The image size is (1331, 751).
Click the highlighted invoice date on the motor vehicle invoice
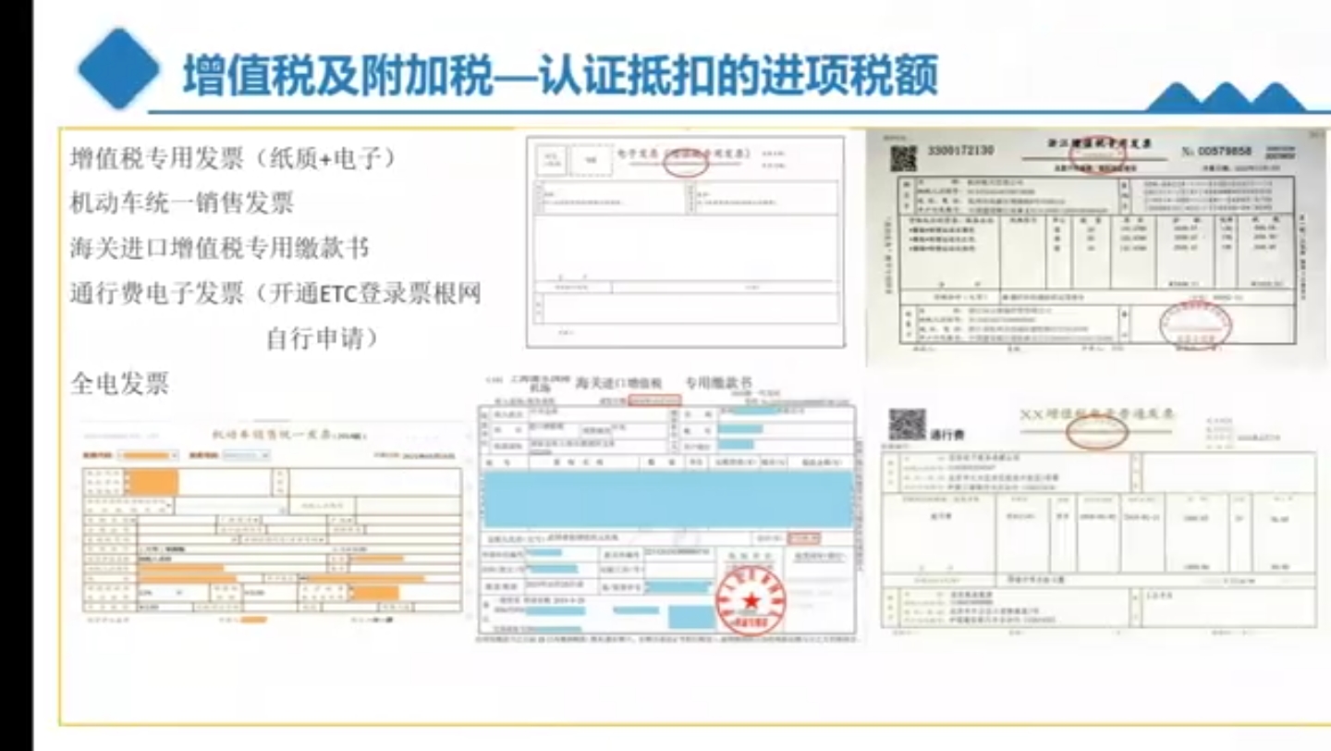[428, 456]
